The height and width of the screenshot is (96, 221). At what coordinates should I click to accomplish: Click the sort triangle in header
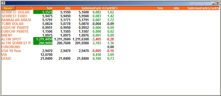tap(31, 8)
